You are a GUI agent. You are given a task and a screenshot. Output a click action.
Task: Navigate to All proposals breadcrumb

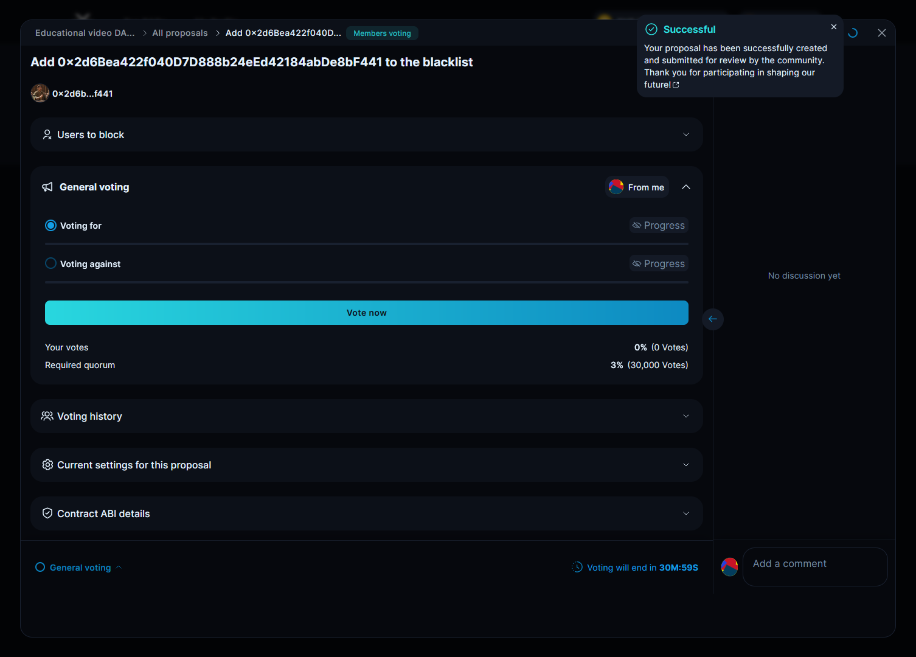coord(179,33)
